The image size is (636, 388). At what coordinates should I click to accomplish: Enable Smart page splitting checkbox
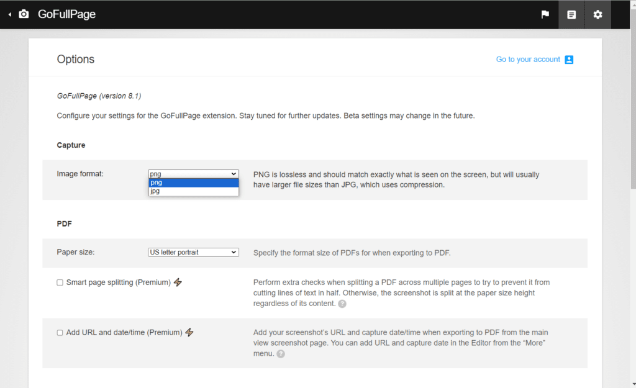60,282
